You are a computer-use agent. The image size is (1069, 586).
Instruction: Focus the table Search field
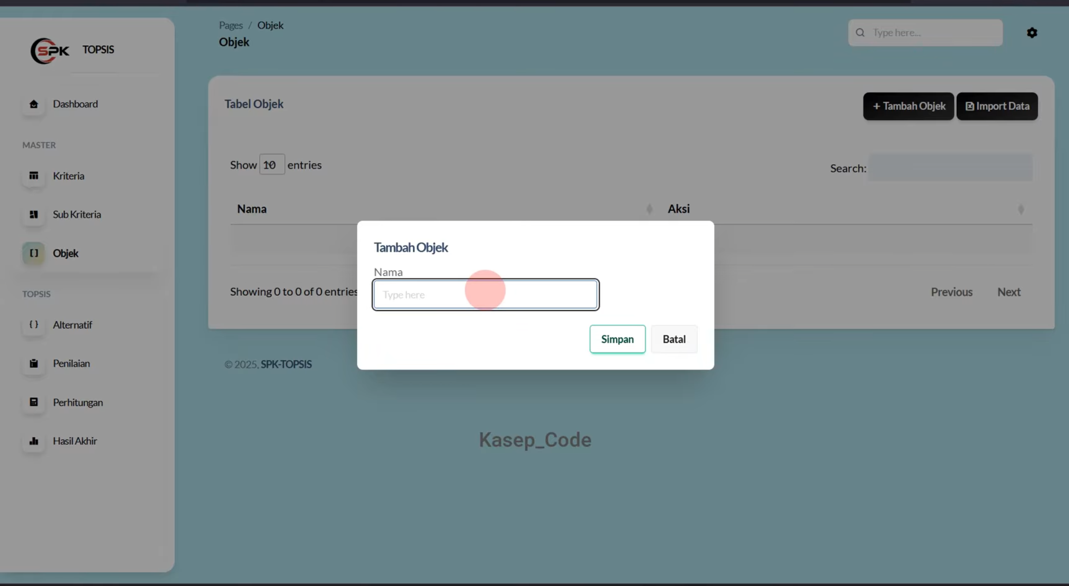point(951,168)
